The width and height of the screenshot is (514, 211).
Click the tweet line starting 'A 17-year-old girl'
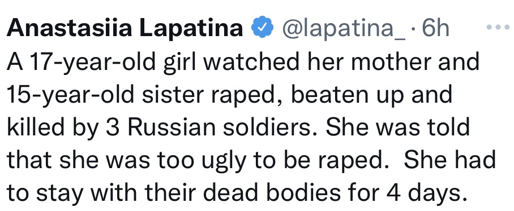[243, 63]
